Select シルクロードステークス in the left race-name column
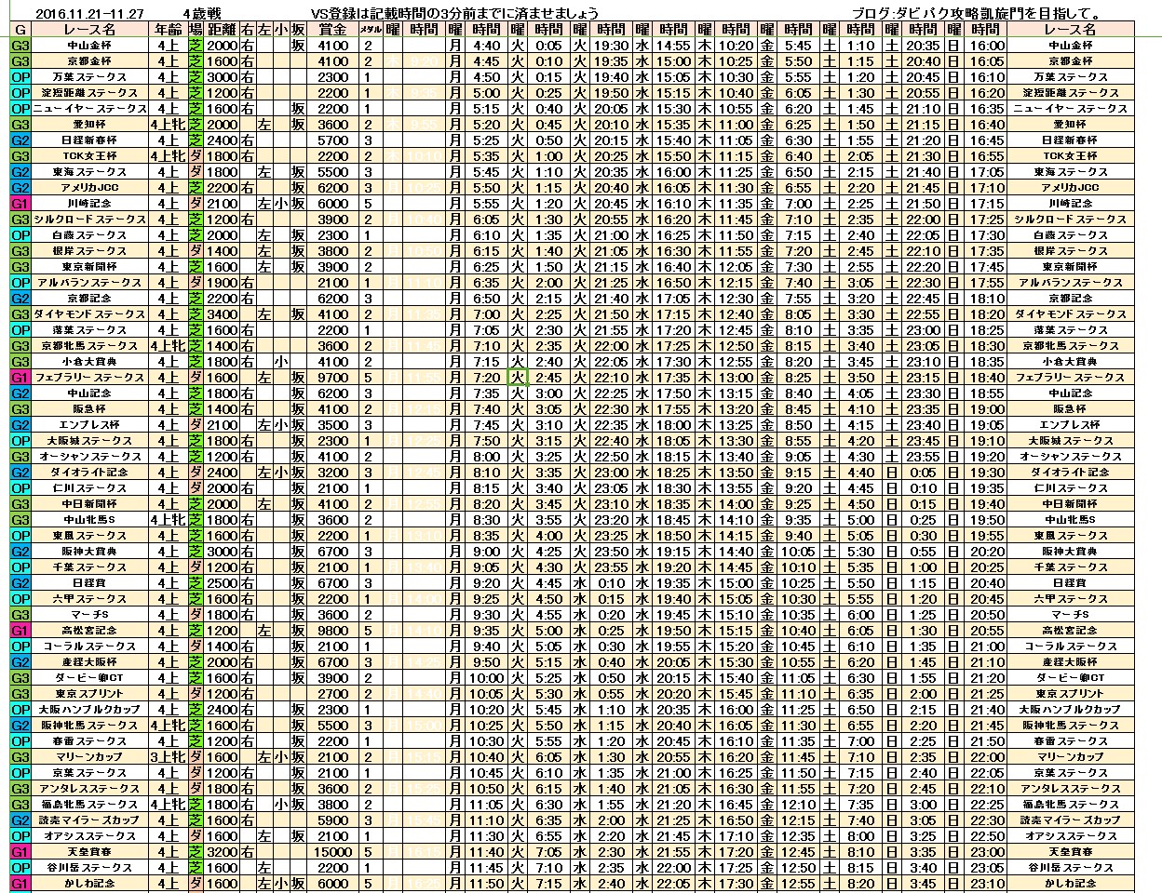Screen dimensions: 1162x893 click(x=90, y=220)
